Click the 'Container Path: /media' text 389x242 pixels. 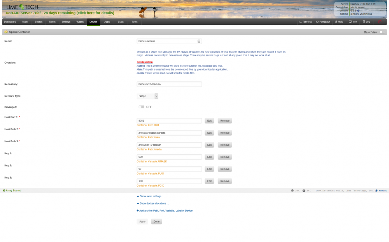click(x=149, y=150)
